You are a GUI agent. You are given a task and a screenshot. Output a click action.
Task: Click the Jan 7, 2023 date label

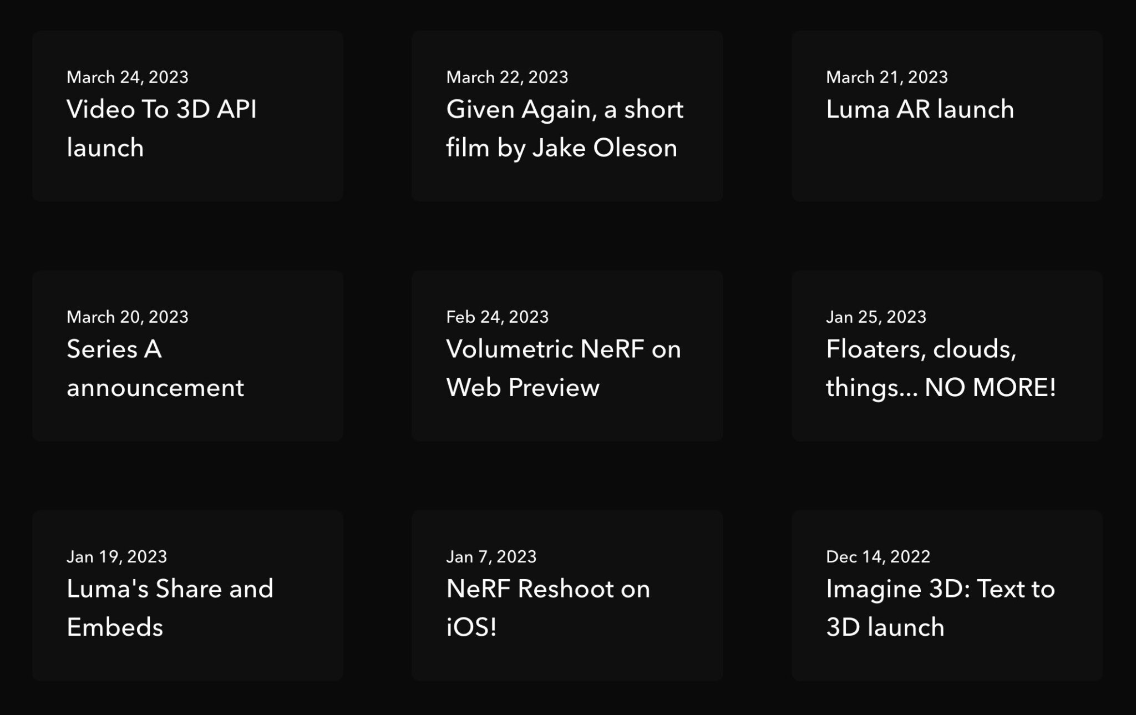(491, 556)
